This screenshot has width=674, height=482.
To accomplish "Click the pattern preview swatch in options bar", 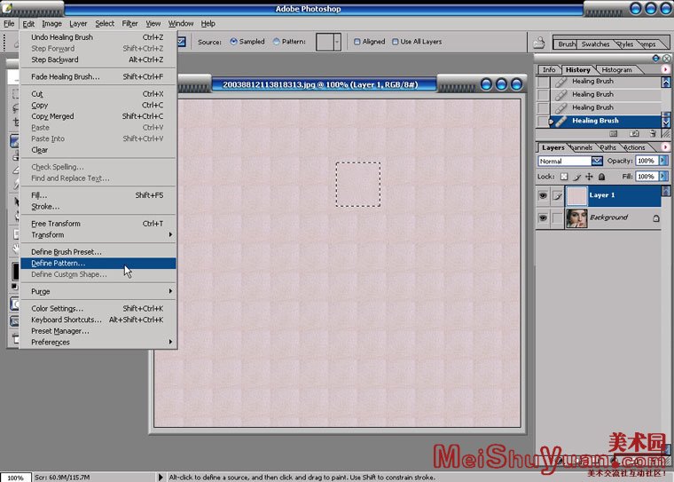I will click(x=325, y=43).
